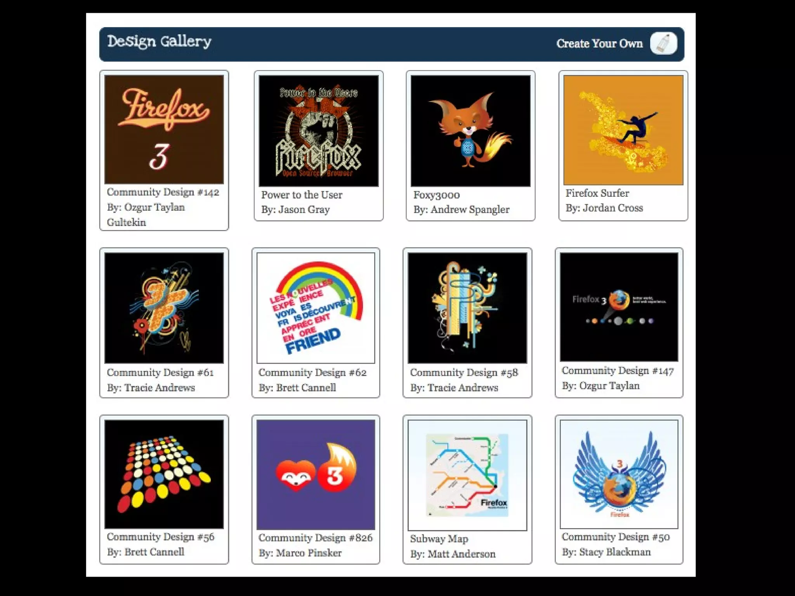795x596 pixels.
Task: Click the Community Design #826 label
Action: click(x=316, y=538)
